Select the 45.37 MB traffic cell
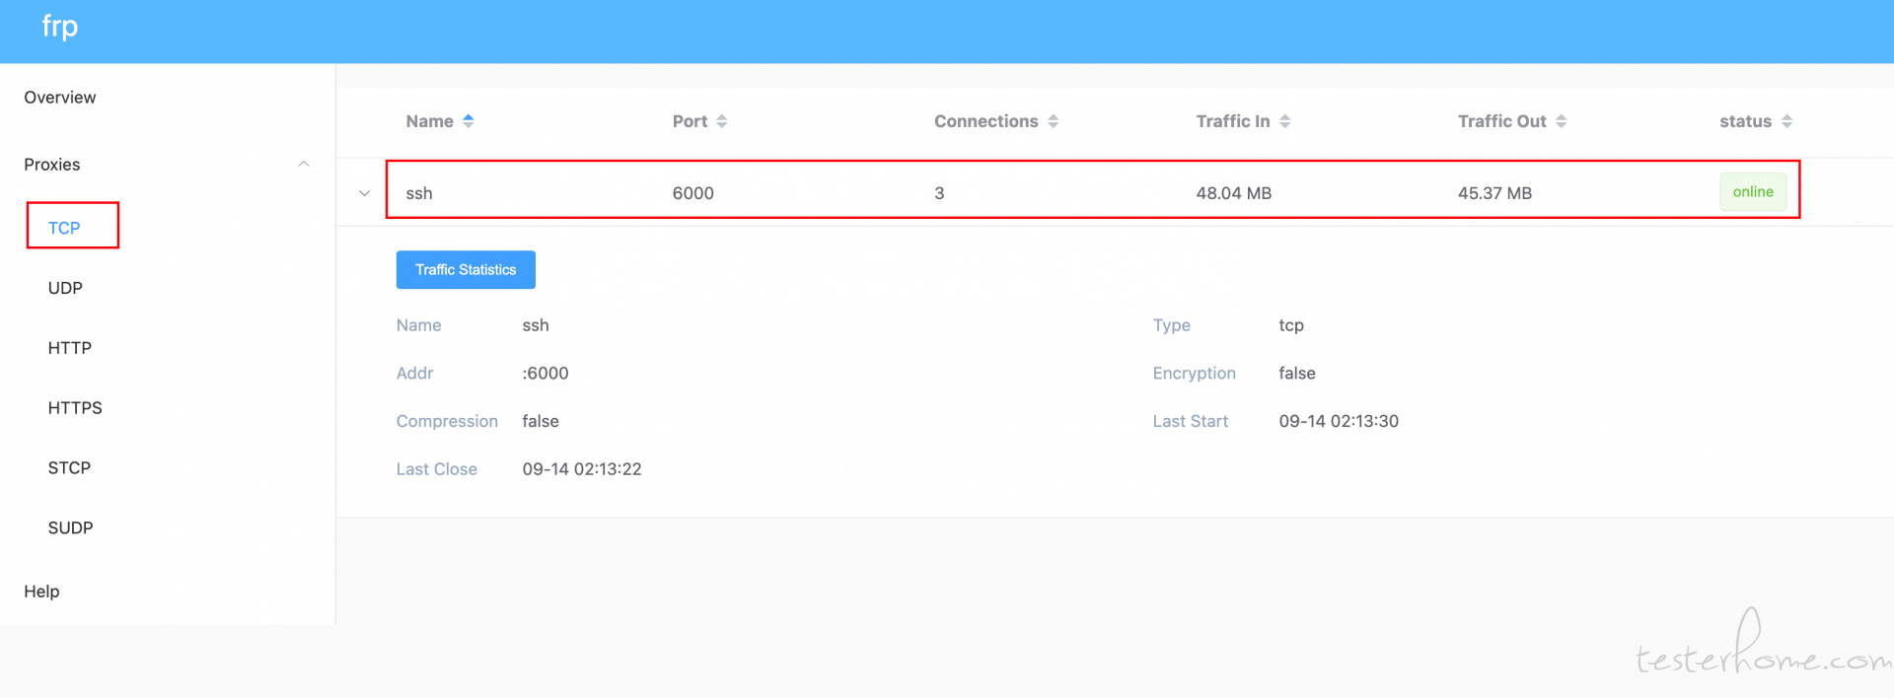Viewport: 1894px width, 698px height. click(x=1495, y=193)
